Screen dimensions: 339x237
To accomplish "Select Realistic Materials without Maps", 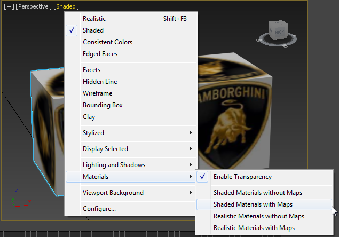I will click(264, 216).
